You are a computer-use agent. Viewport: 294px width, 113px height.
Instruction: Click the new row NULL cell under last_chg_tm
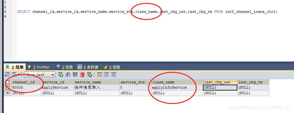click(253, 93)
